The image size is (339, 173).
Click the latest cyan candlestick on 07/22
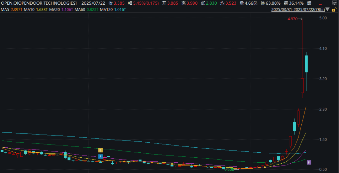pos(306,64)
